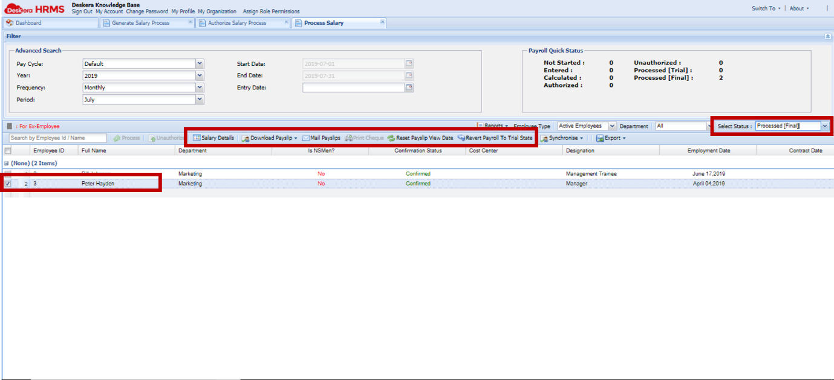
Task: Sort by the Is NSMen? column header
Action: (321, 150)
